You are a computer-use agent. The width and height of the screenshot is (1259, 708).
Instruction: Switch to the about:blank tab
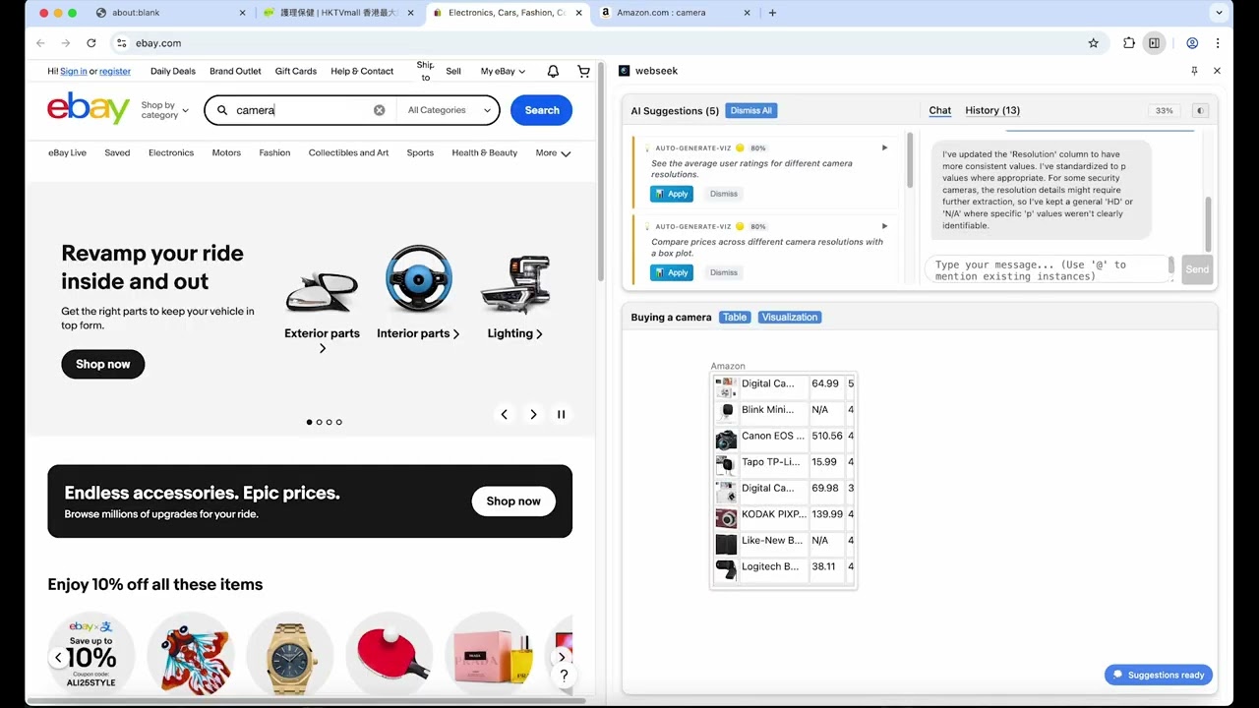169,13
